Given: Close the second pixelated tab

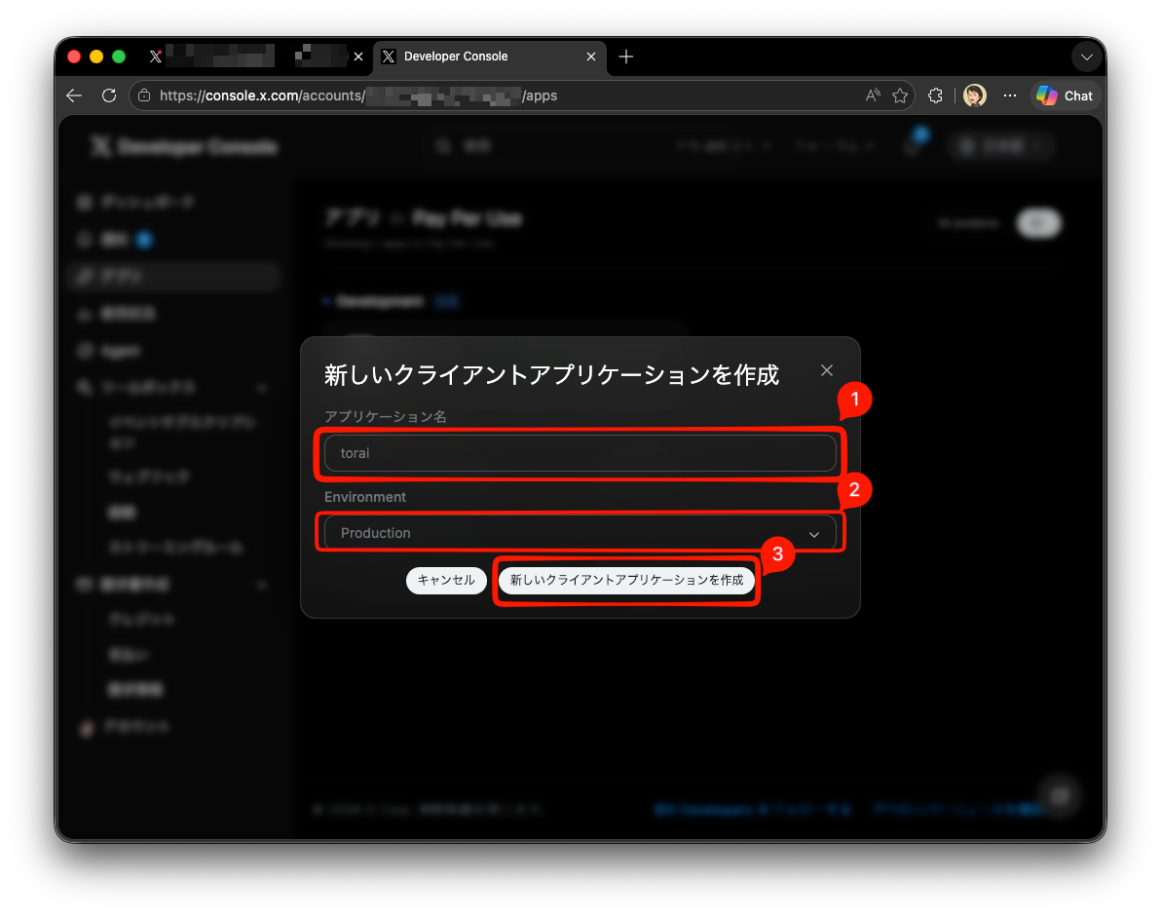Looking at the screenshot, I should point(358,57).
